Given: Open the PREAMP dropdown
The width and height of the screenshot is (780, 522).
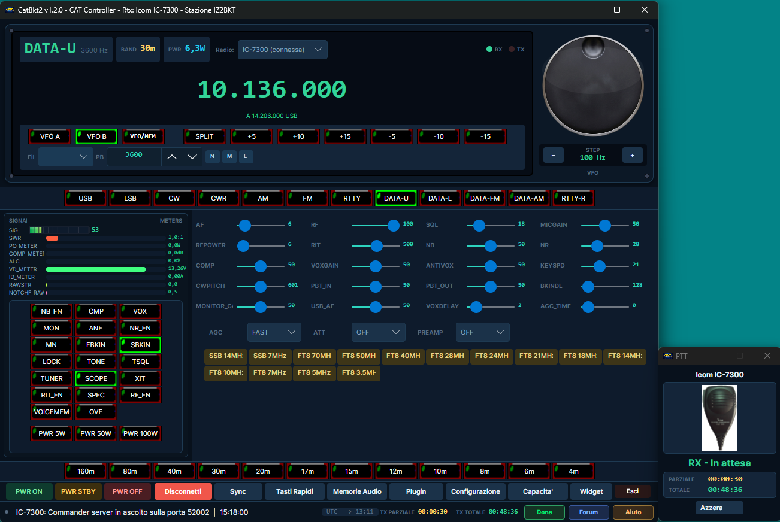Looking at the screenshot, I should coord(482,332).
